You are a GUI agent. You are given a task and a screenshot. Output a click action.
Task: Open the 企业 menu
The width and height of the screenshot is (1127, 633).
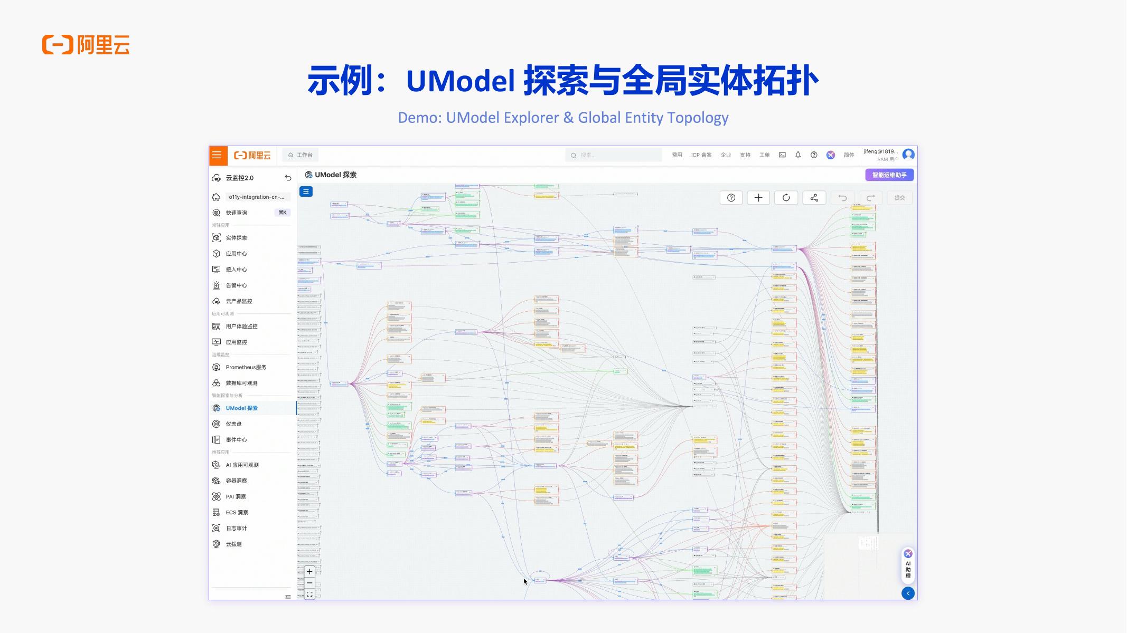tap(726, 155)
